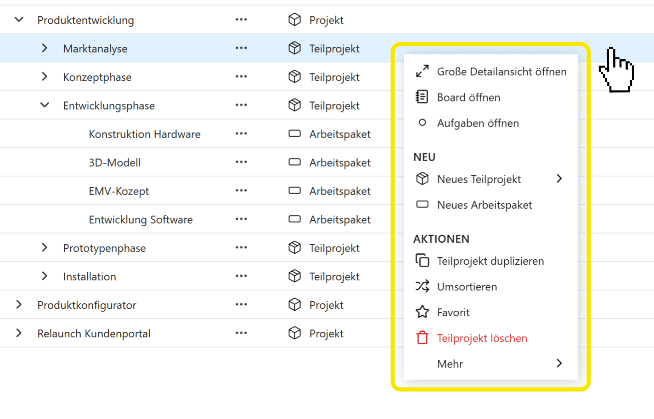654x419 pixels.
Task: Select Board öffnen in the context menu
Action: coord(468,97)
